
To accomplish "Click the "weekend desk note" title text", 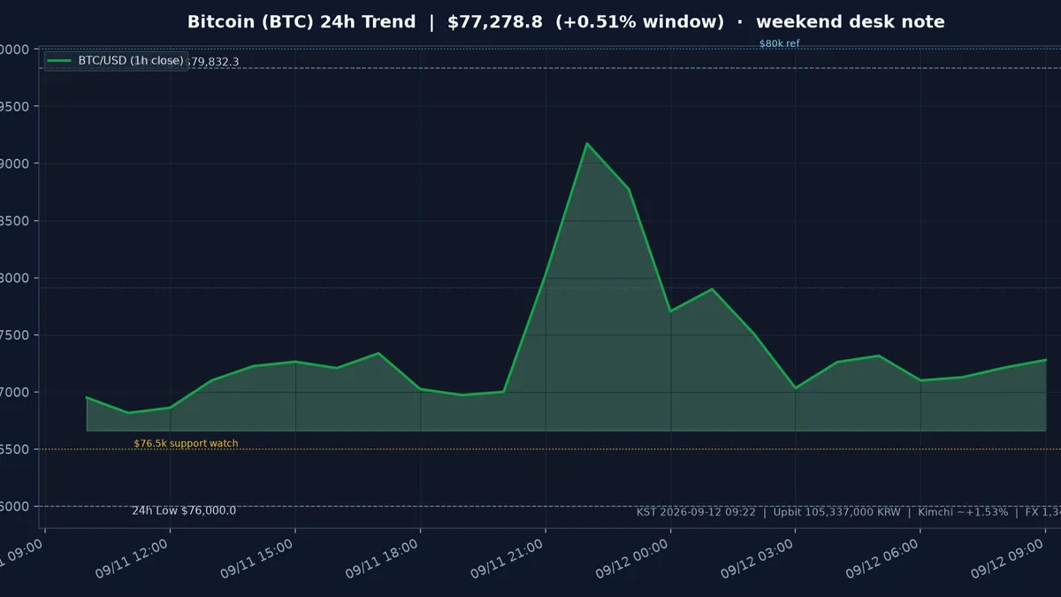I will 851,22.
